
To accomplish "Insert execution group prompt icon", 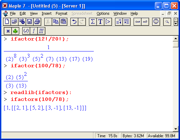I will 108,22.
